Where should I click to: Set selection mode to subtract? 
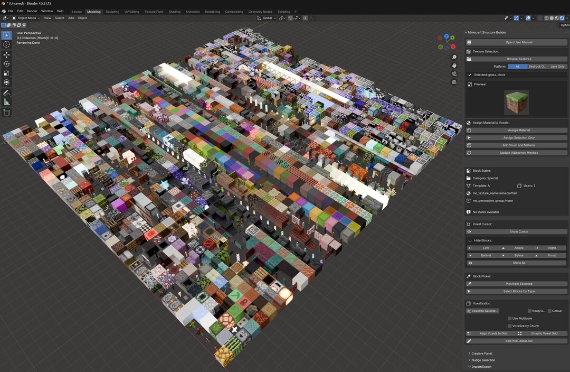14,25
